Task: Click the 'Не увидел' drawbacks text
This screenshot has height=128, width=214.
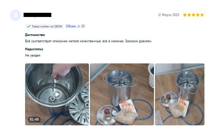Action: [x=33, y=55]
